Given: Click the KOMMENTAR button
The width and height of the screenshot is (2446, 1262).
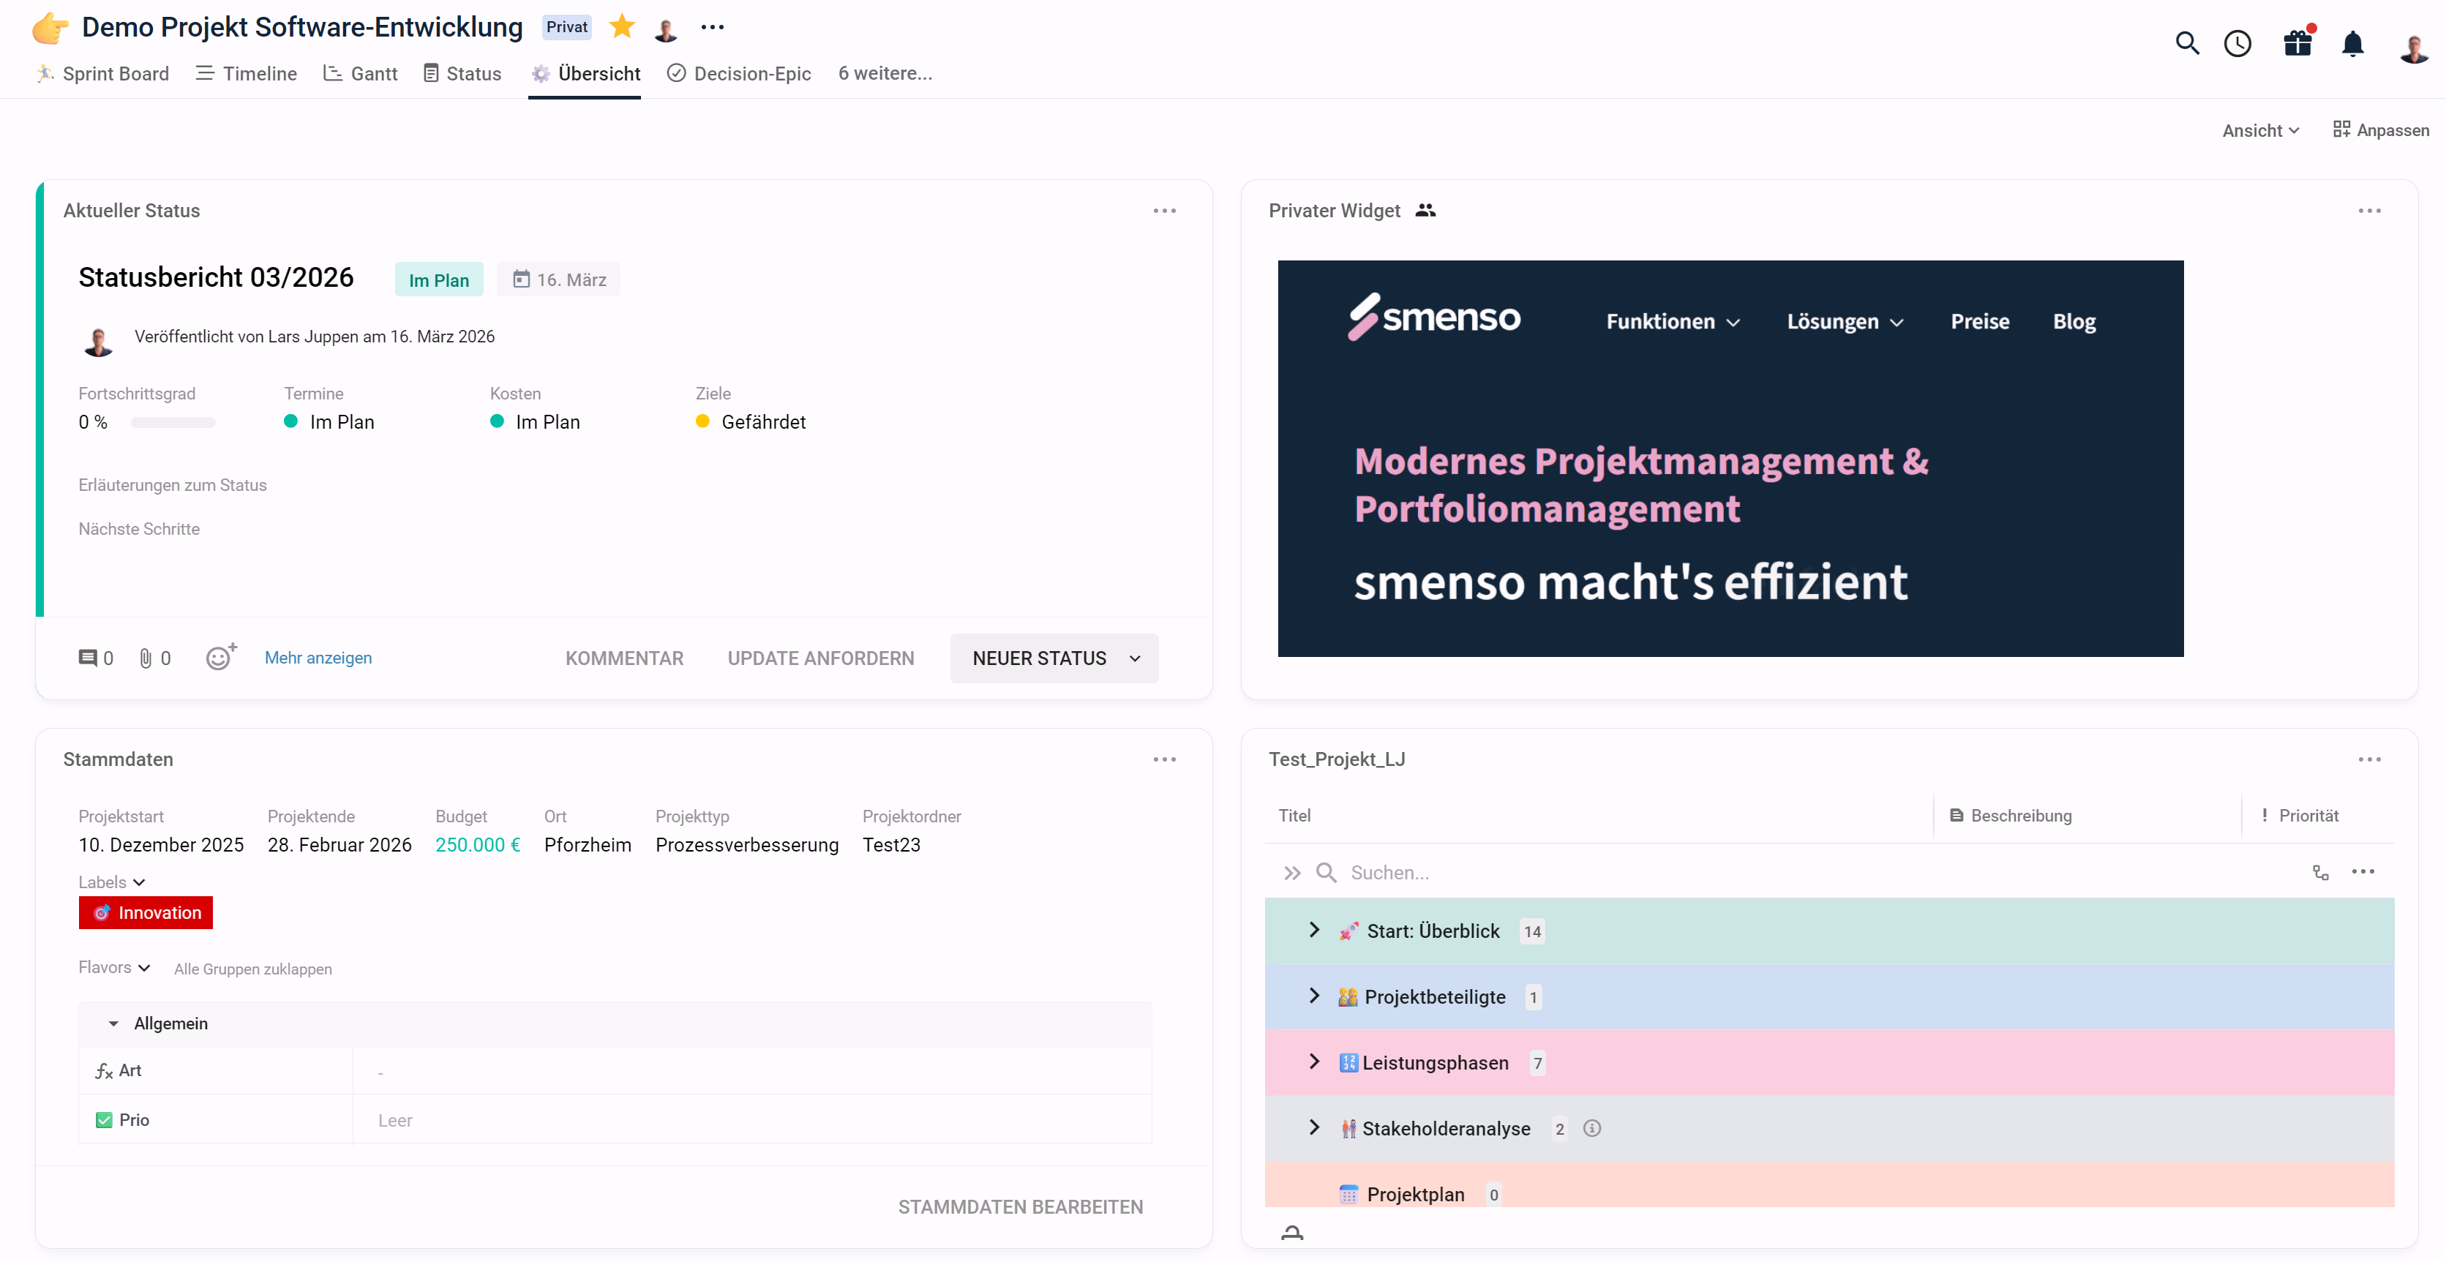Looking at the screenshot, I should pyautogui.click(x=624, y=658).
